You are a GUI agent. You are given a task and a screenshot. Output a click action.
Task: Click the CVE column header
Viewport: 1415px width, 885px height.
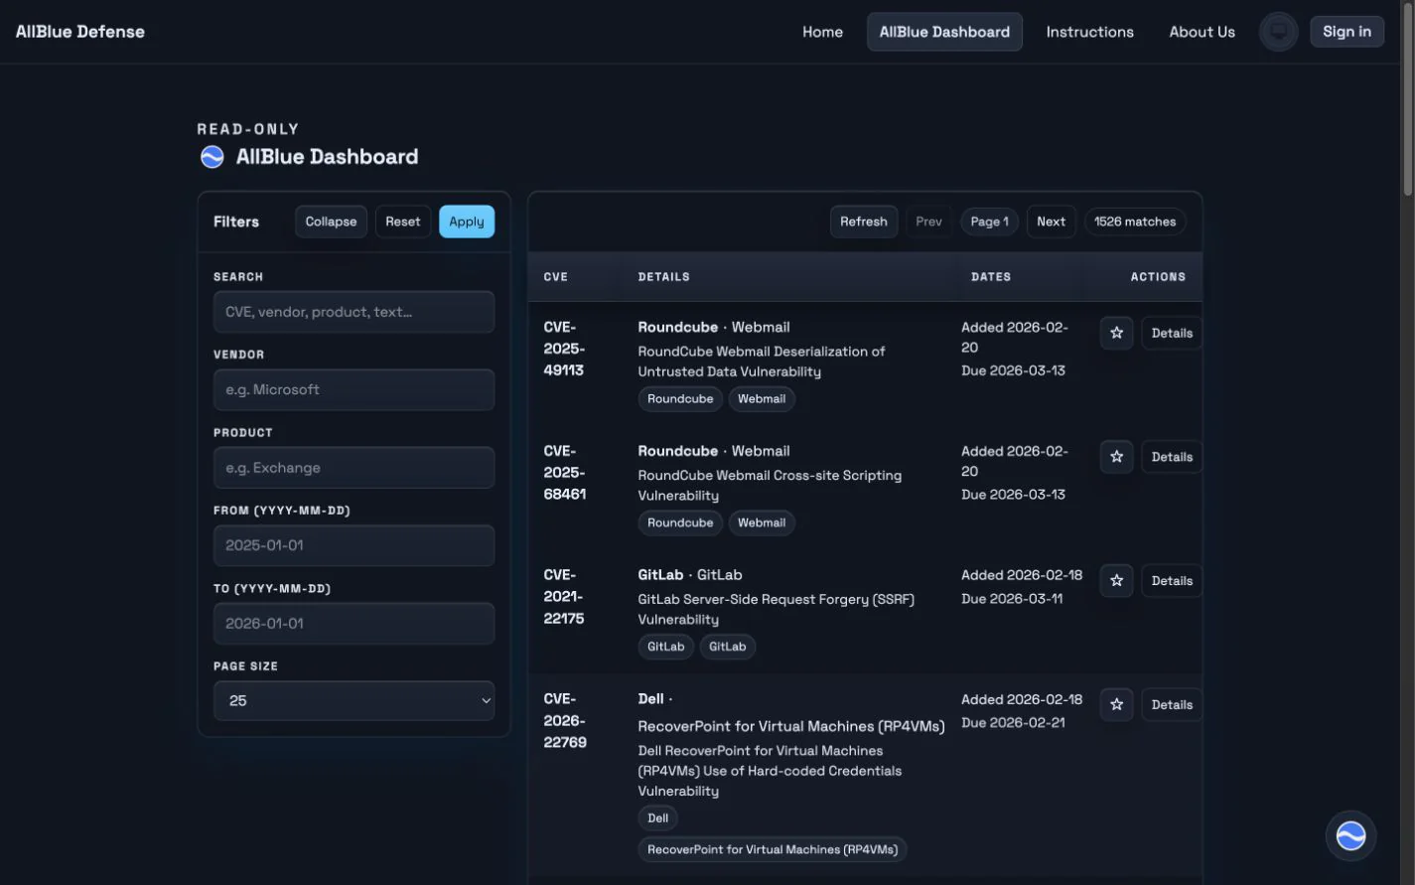point(556,277)
